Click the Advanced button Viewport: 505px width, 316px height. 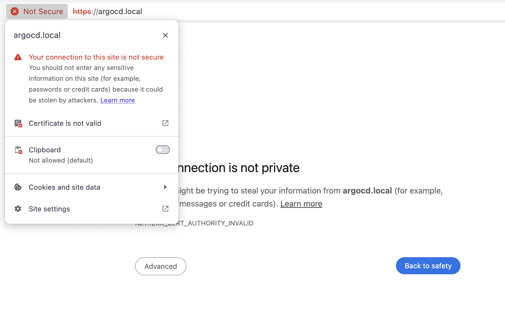pos(161,266)
